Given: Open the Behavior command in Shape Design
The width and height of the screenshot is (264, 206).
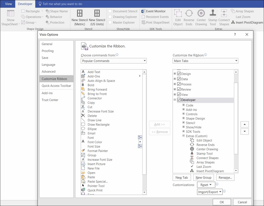Looking at the screenshot, I should coord(54,17).
